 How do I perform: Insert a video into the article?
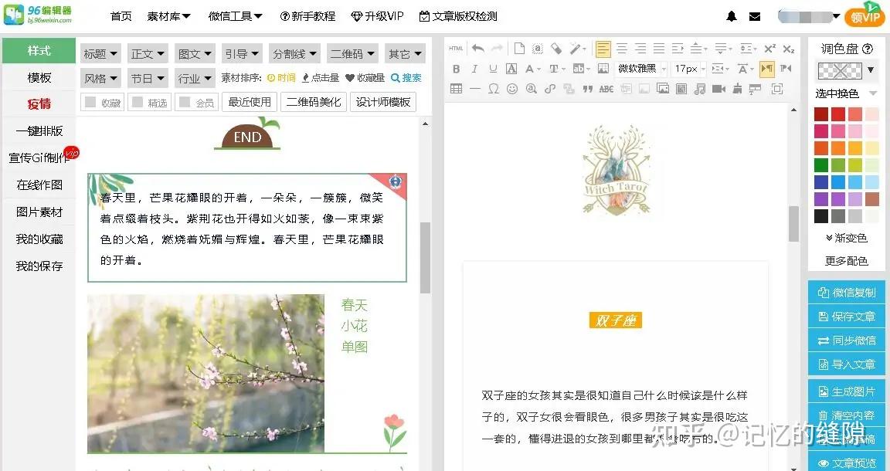718,89
